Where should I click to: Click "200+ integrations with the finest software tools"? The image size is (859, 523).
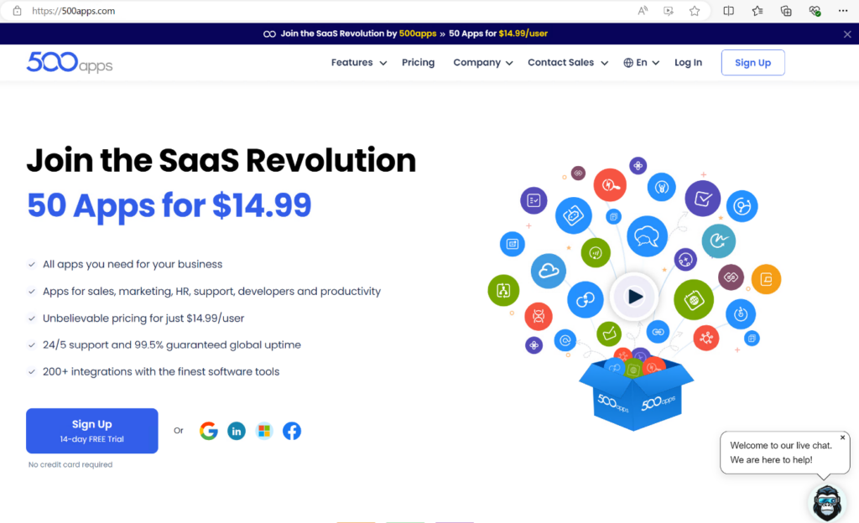[161, 371]
